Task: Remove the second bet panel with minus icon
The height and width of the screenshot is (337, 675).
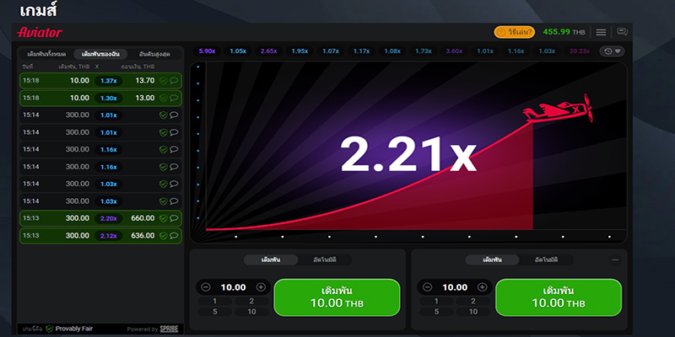Action: click(615, 259)
